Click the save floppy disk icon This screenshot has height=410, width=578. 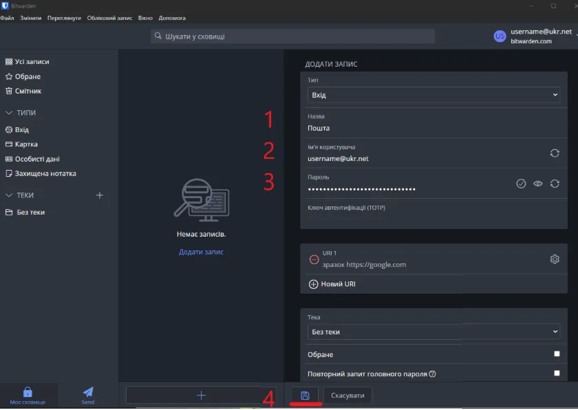(305, 395)
